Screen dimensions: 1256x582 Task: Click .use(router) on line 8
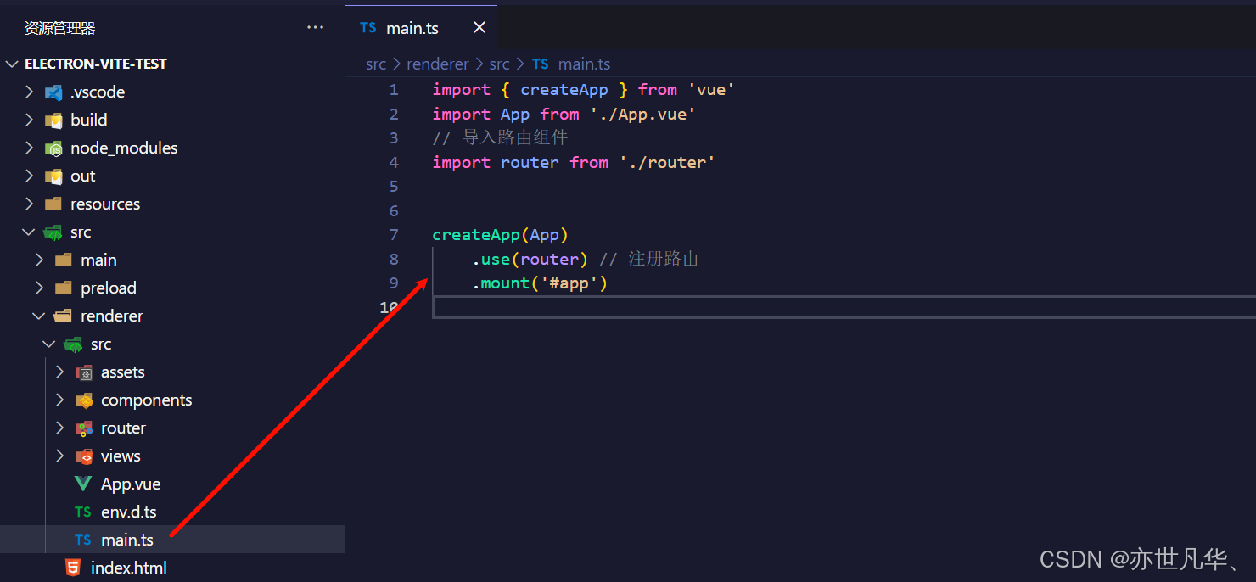click(x=530, y=259)
